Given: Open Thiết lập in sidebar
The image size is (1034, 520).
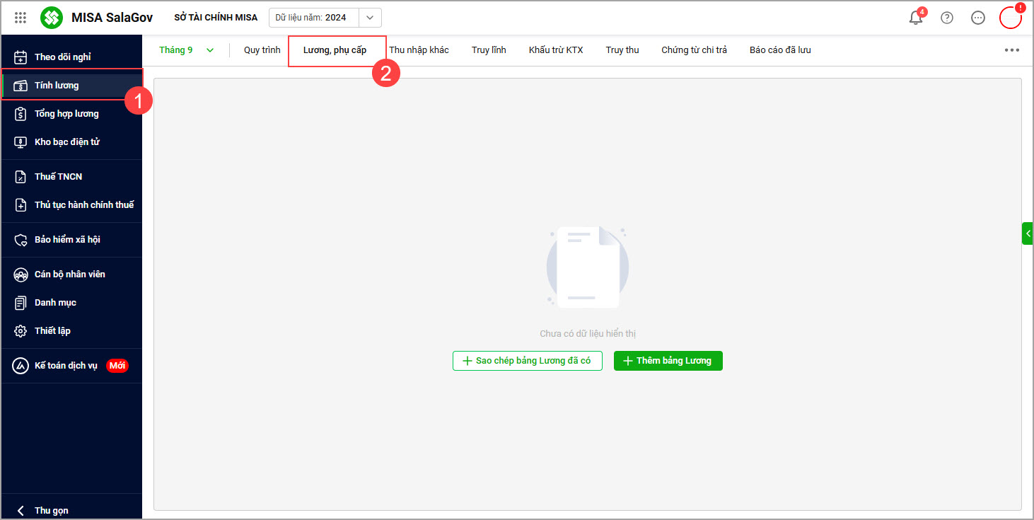Looking at the screenshot, I should coord(71,330).
